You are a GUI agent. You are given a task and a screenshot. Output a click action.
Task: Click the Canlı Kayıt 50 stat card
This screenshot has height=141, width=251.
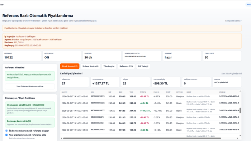(222, 56)
